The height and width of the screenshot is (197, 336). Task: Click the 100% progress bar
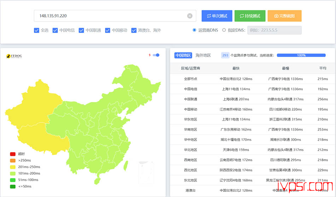301,55
